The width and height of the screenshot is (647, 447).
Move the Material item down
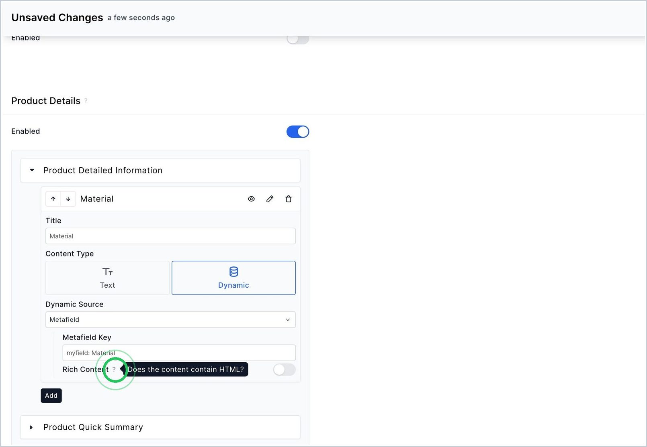click(x=68, y=199)
